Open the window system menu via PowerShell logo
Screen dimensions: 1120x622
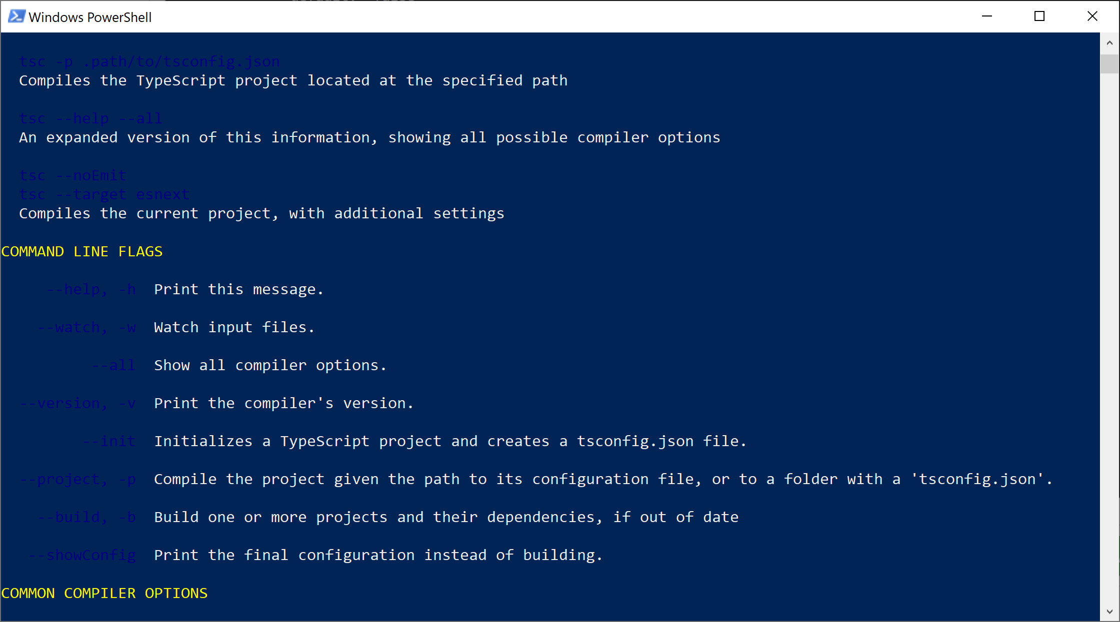point(16,16)
